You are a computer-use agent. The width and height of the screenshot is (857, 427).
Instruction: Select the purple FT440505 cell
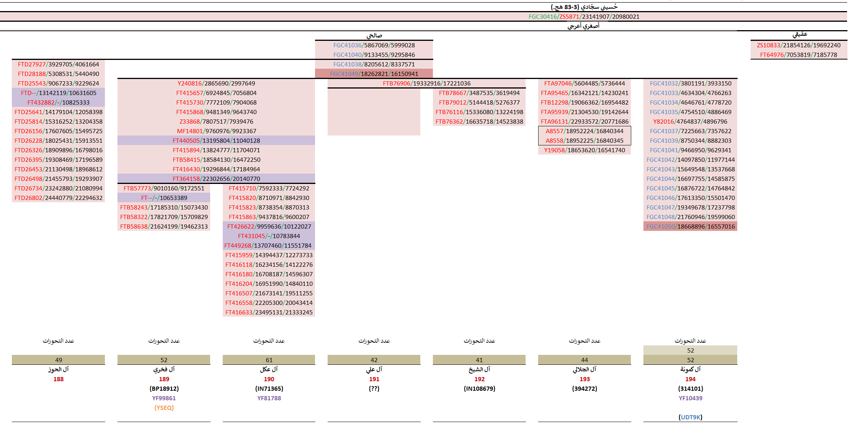tap(216, 140)
